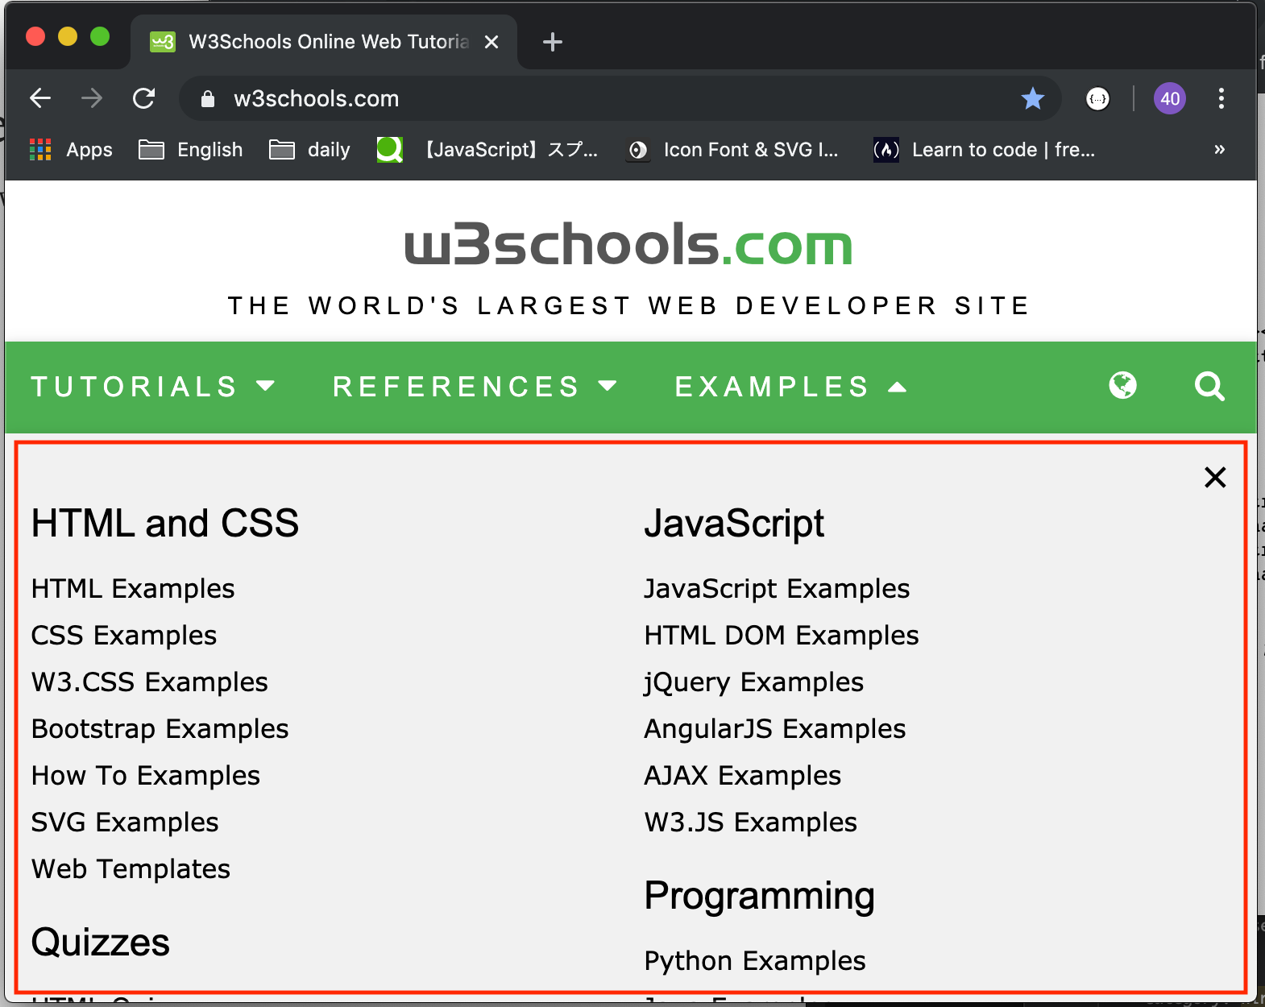
Task: Open the purple profile avatar
Action: 1170,98
